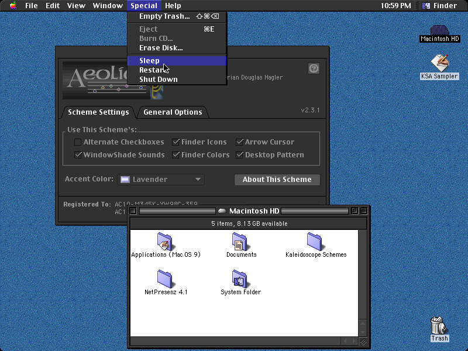This screenshot has height=351, width=468.
Task: Select the System Folder icon
Action: pos(240,279)
